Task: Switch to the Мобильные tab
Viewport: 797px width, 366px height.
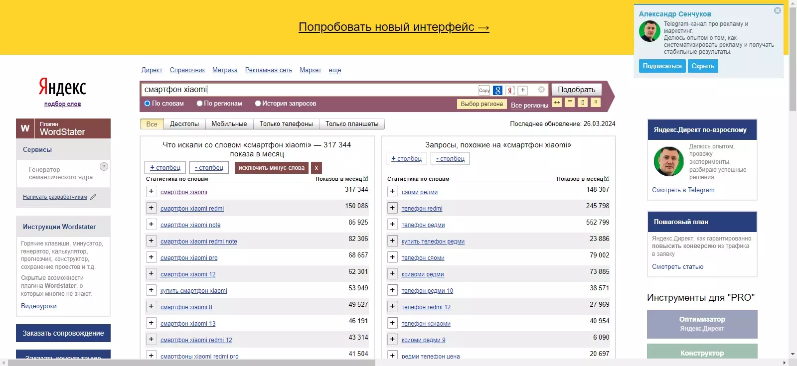Action: click(229, 124)
